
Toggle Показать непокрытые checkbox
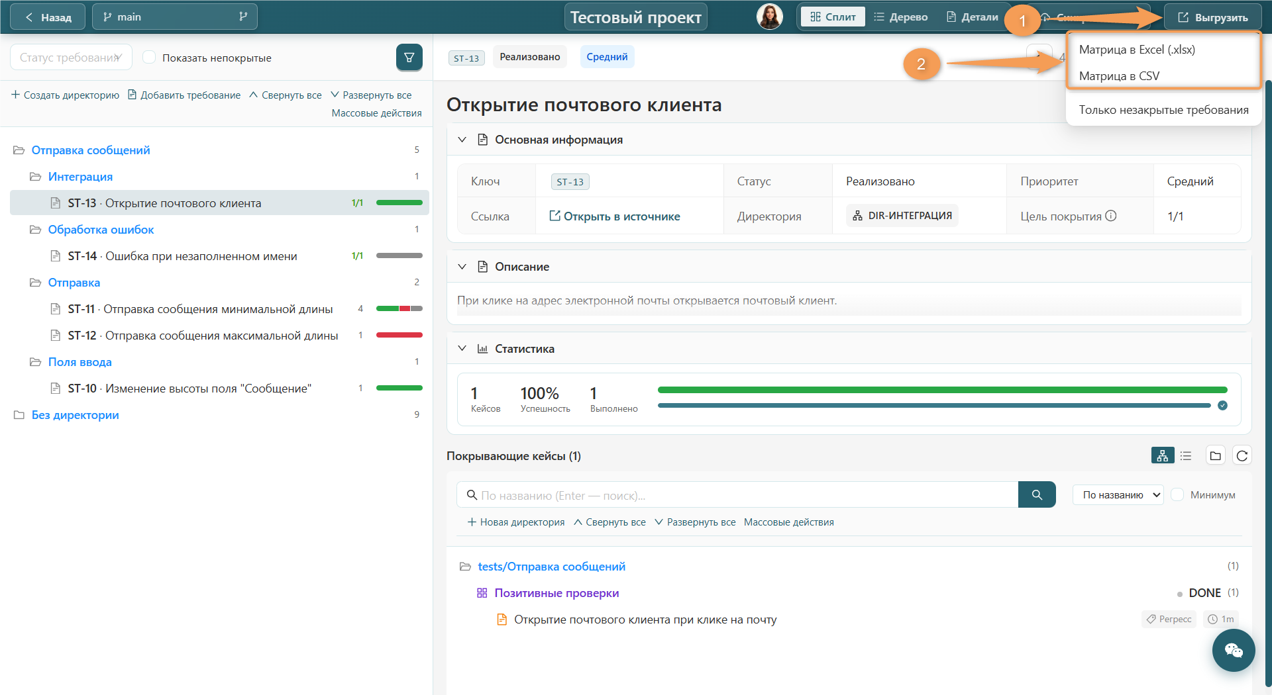click(x=150, y=58)
